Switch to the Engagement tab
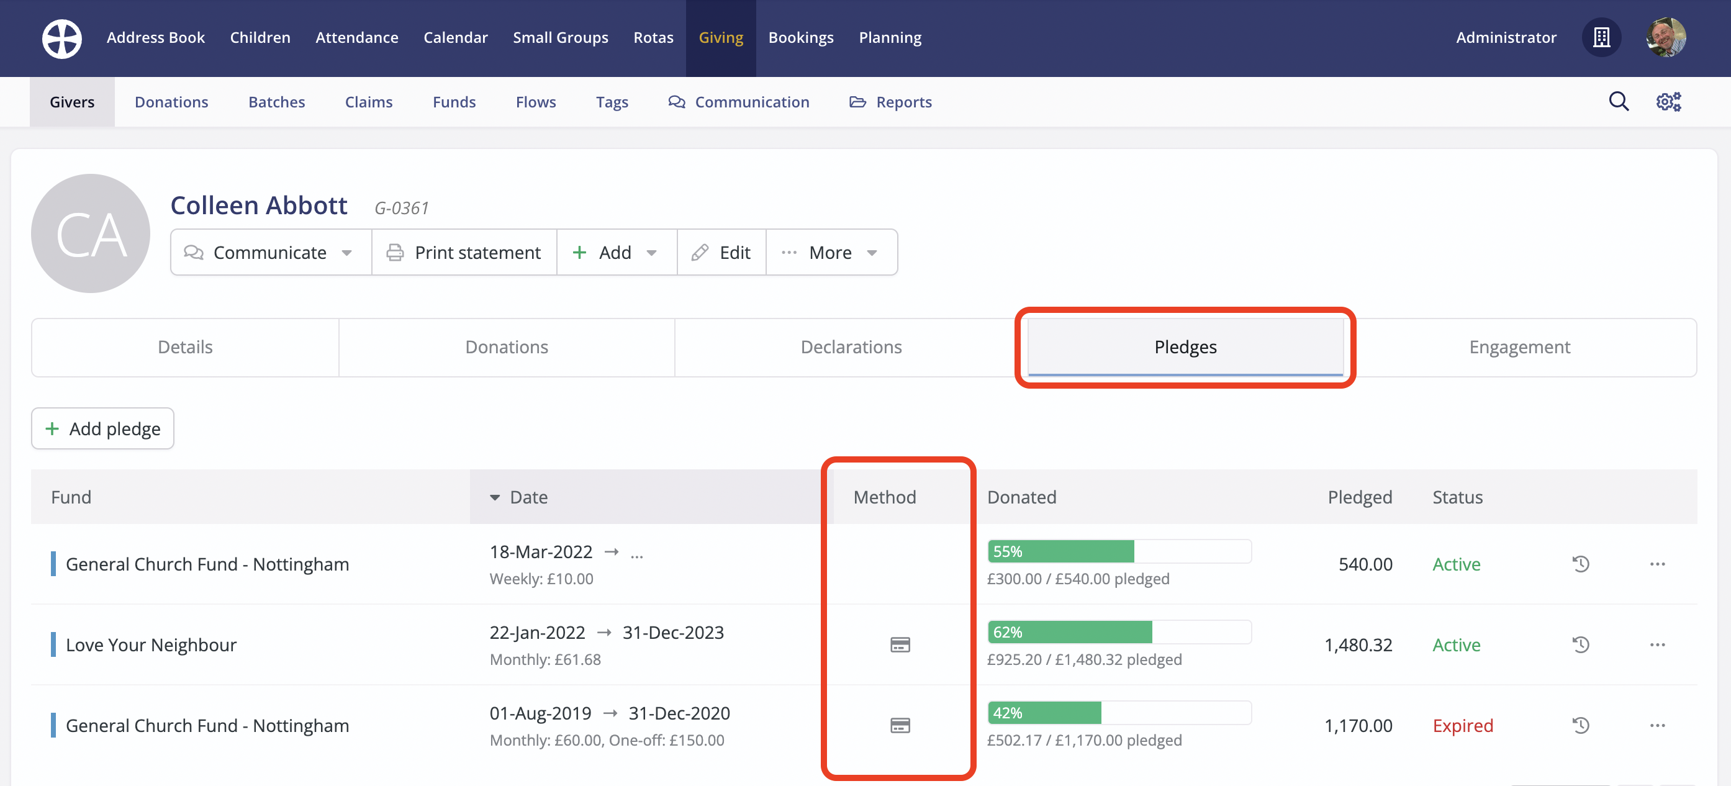Viewport: 1731px width, 786px height. 1519,346
